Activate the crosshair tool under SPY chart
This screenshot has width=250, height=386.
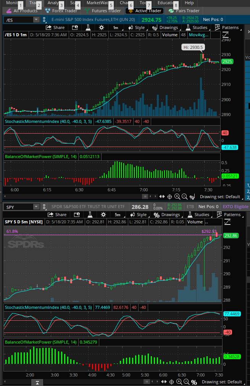(171, 382)
